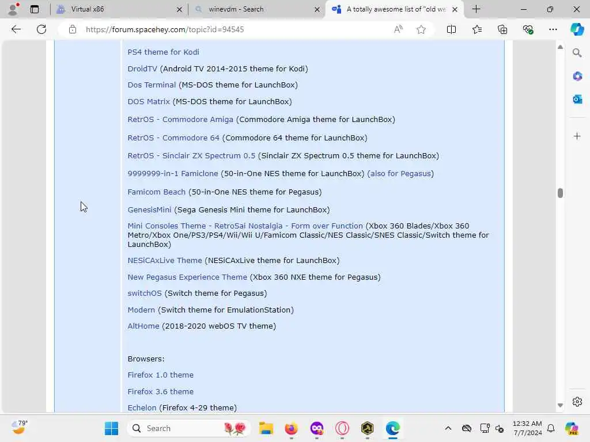The width and height of the screenshot is (590, 442).
Task: Open the Modern link
Action: point(141,309)
